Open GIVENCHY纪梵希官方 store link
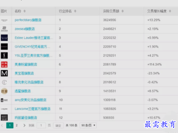Image resolution: width=178 pixels, height=133 pixels. point(32,47)
